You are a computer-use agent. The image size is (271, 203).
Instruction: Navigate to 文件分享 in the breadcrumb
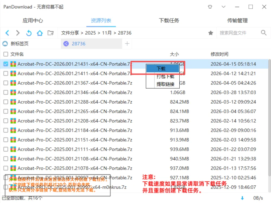coord(70,33)
